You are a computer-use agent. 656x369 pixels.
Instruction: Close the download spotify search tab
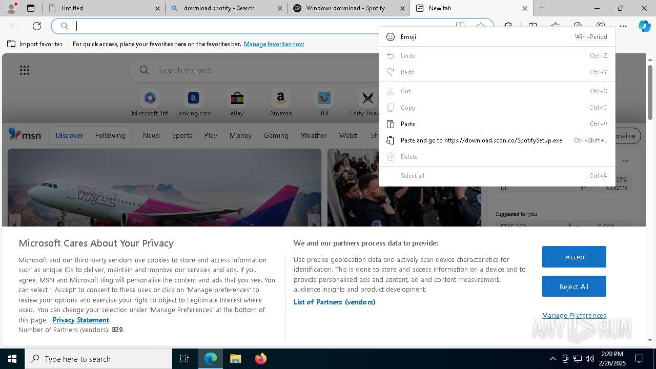(280, 8)
